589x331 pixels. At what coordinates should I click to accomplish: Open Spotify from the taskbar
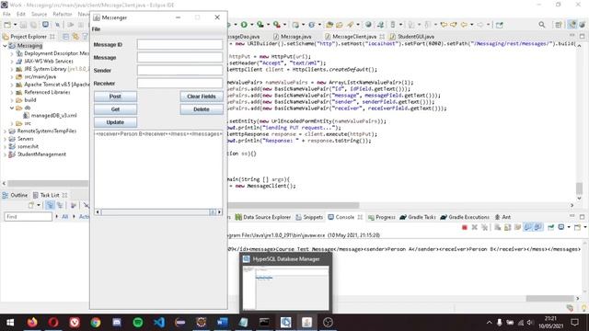(138, 323)
